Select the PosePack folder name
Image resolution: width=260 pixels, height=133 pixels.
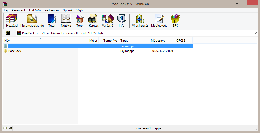pos(15,51)
